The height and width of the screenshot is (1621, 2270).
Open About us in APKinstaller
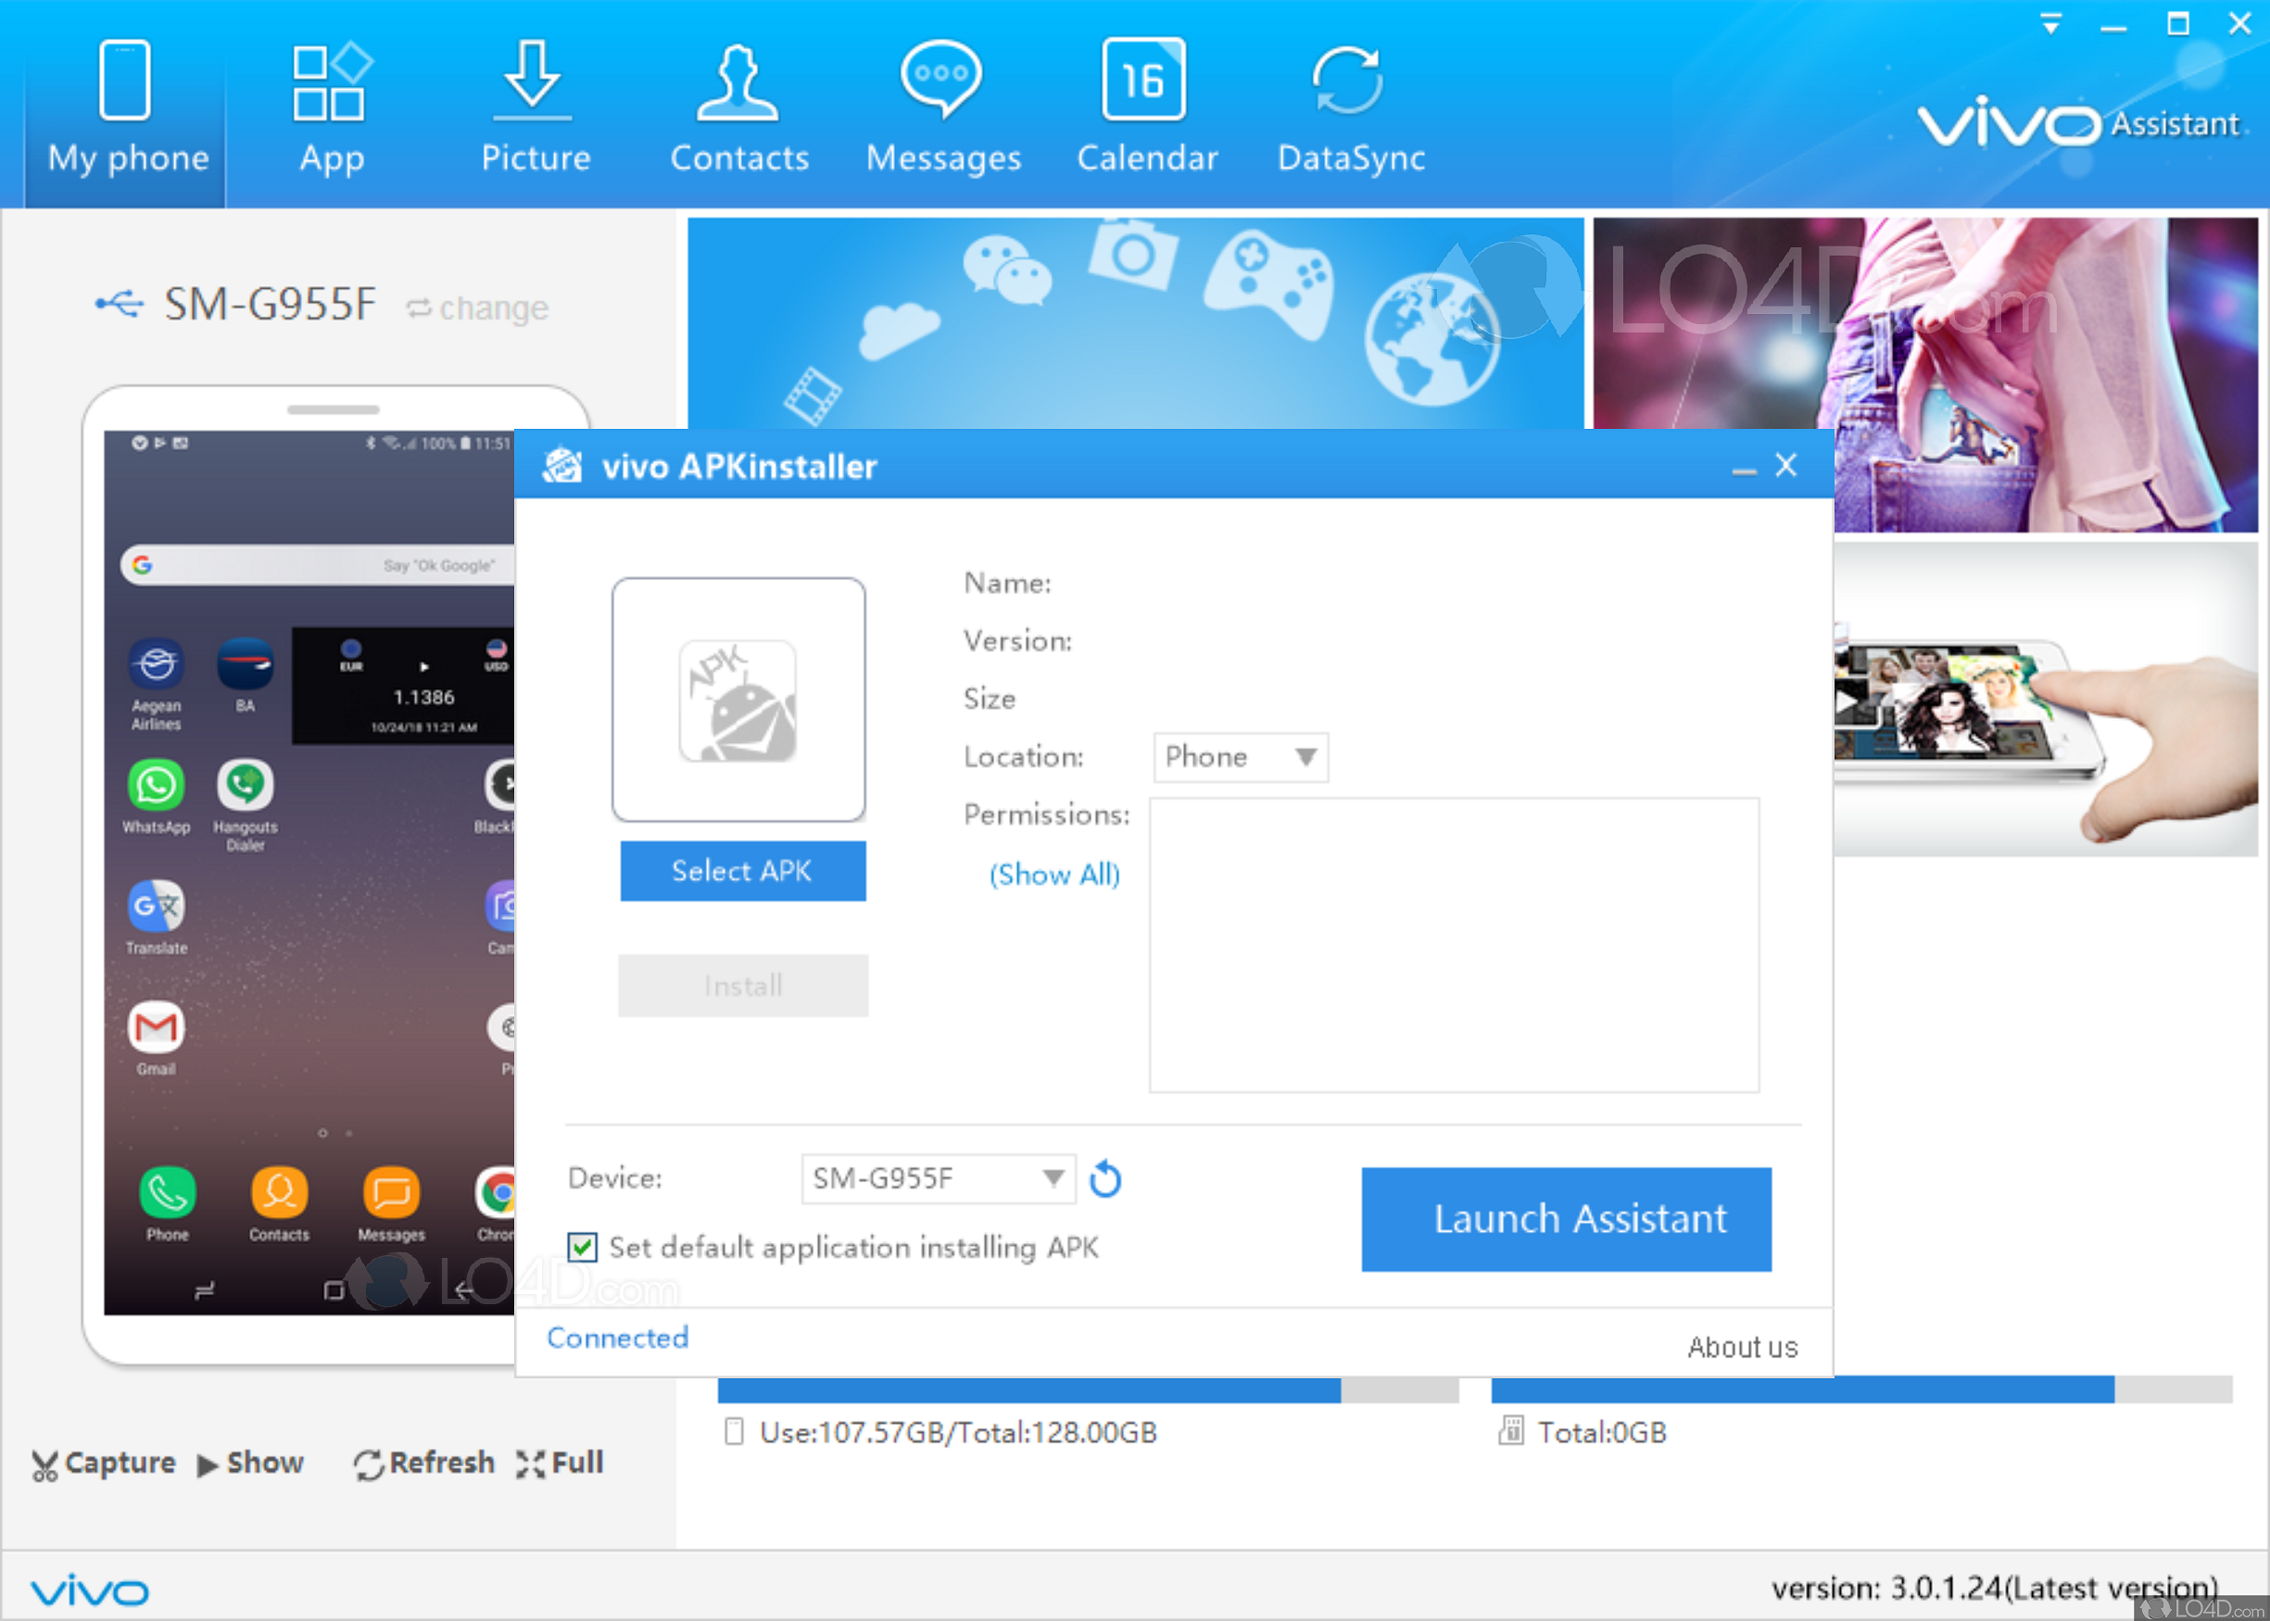(x=1741, y=1347)
